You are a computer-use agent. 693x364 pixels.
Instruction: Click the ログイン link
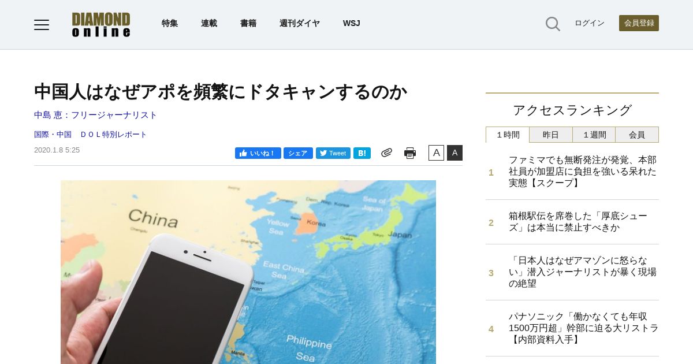(x=590, y=23)
